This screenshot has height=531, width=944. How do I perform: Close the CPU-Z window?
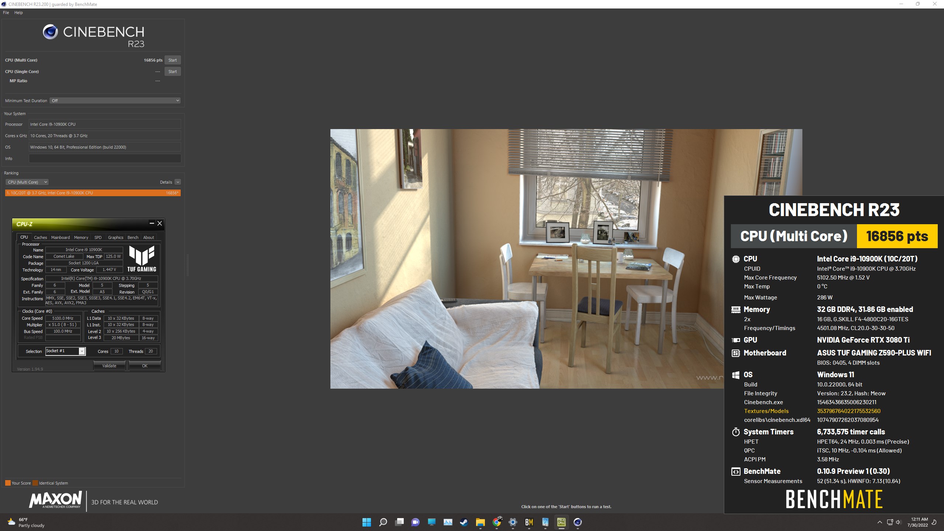(x=160, y=223)
